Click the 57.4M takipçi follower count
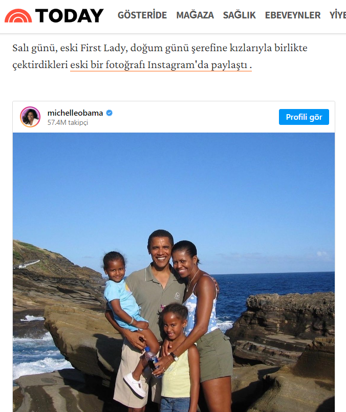Viewport: 346px width, 412px height. pos(68,122)
